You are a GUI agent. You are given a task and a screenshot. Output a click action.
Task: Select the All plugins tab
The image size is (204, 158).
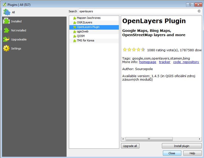click(34, 12)
